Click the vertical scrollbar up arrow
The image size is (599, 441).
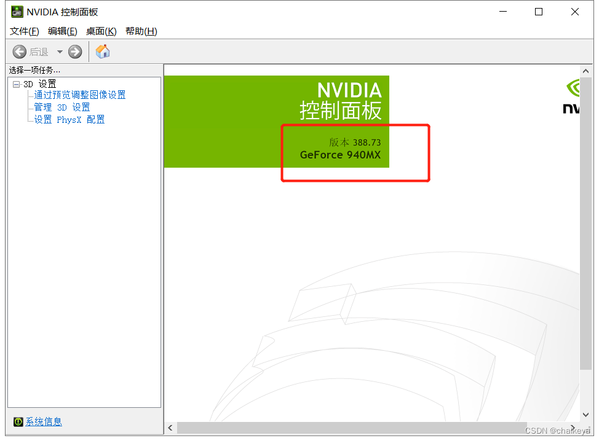[x=585, y=71]
